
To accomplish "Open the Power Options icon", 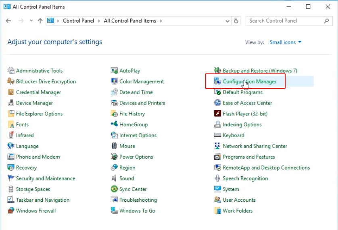I will pos(114,157).
